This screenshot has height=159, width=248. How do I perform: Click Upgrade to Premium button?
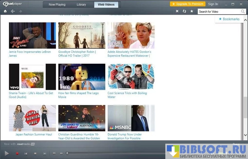(x=188, y=4)
